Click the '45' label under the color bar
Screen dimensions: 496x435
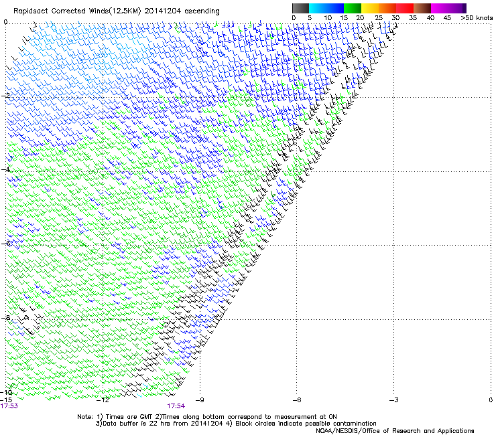click(x=447, y=17)
